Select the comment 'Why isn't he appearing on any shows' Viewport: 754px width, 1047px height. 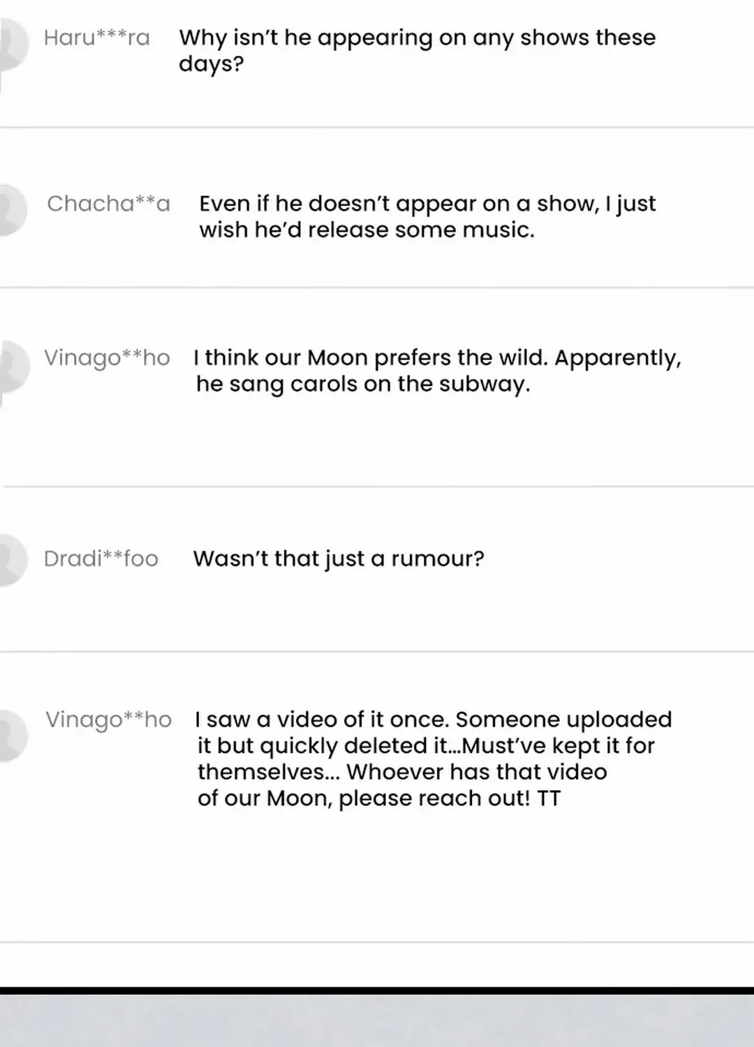[x=417, y=50]
